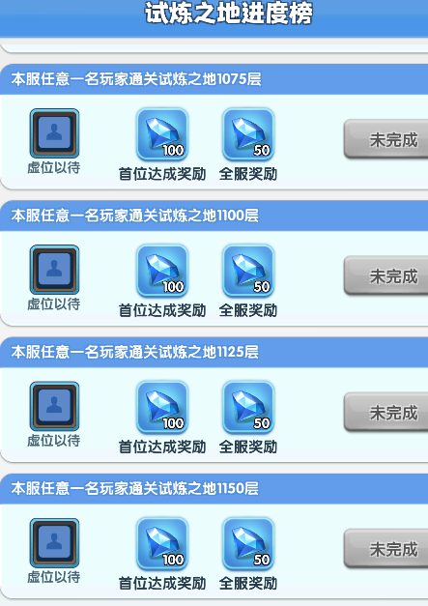Tap the 100 diamond reward for 1100层
This screenshot has width=428, height=606.
pyautogui.click(x=162, y=271)
